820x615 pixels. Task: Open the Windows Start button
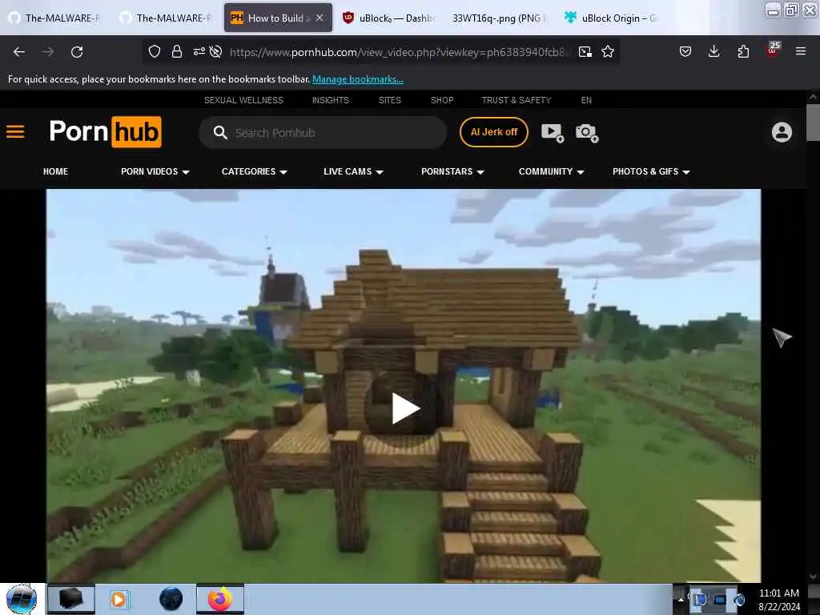click(22, 599)
